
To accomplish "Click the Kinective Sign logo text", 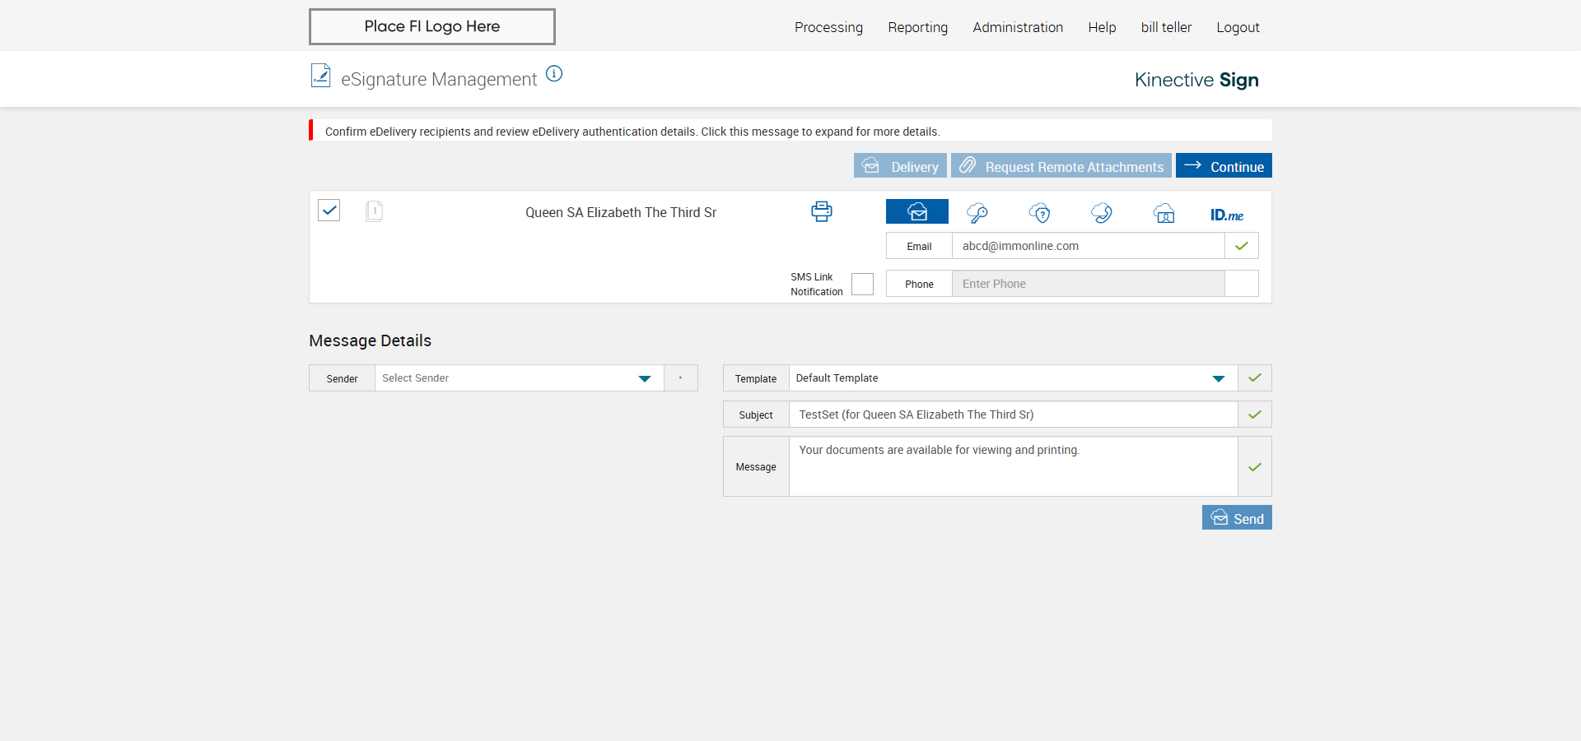I will (x=1196, y=80).
